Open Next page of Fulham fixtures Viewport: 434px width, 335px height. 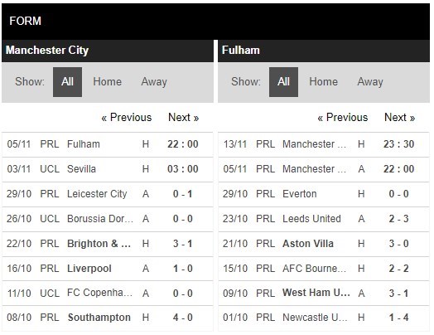[400, 117]
